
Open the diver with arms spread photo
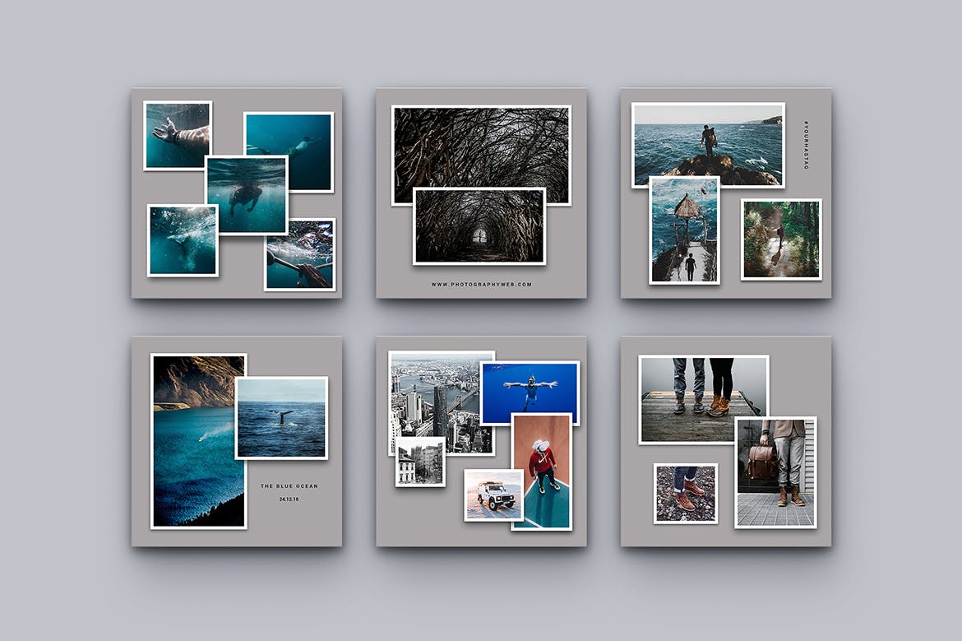click(530, 392)
